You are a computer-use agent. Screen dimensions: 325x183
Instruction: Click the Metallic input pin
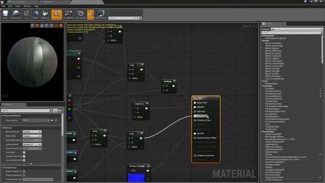[195, 107]
